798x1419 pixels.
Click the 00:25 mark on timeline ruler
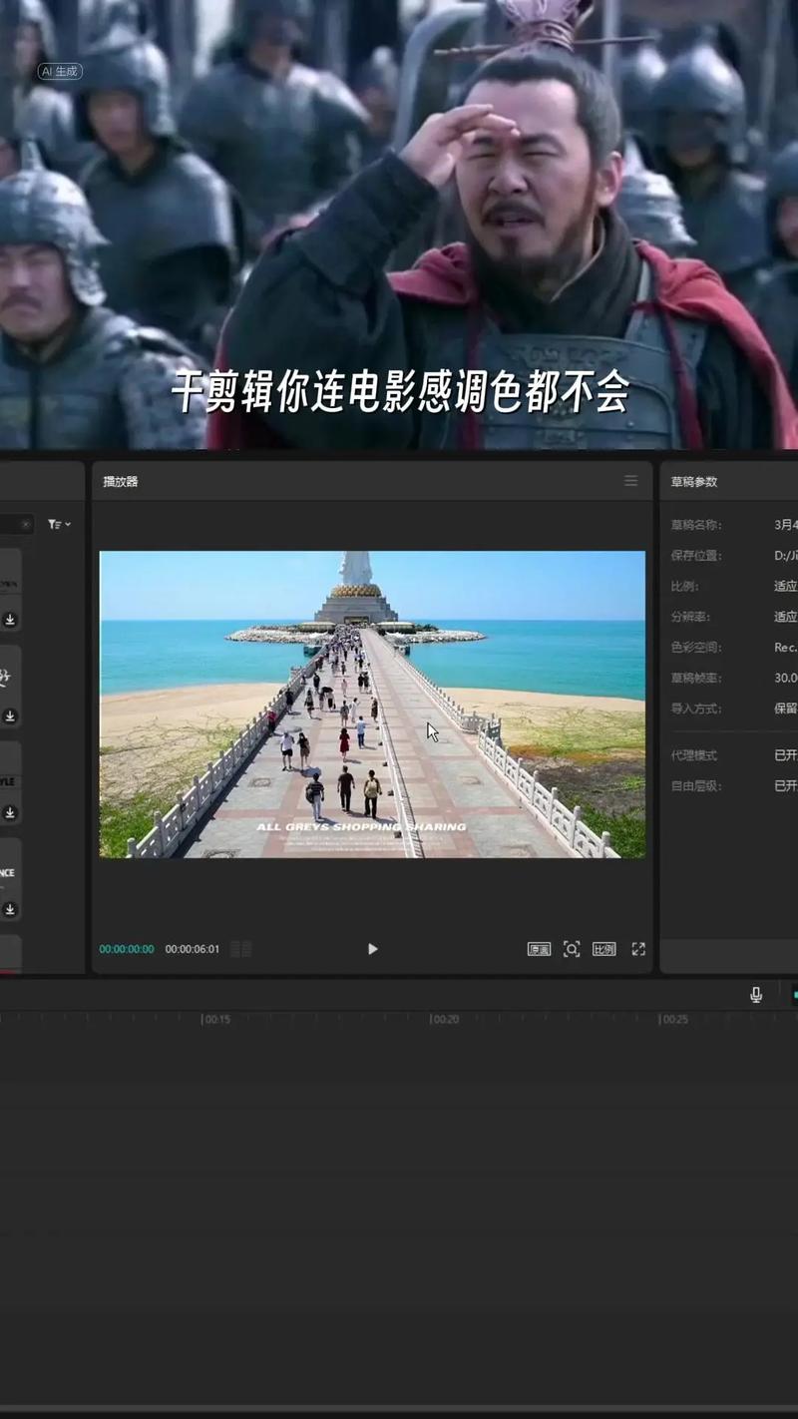coord(674,1019)
